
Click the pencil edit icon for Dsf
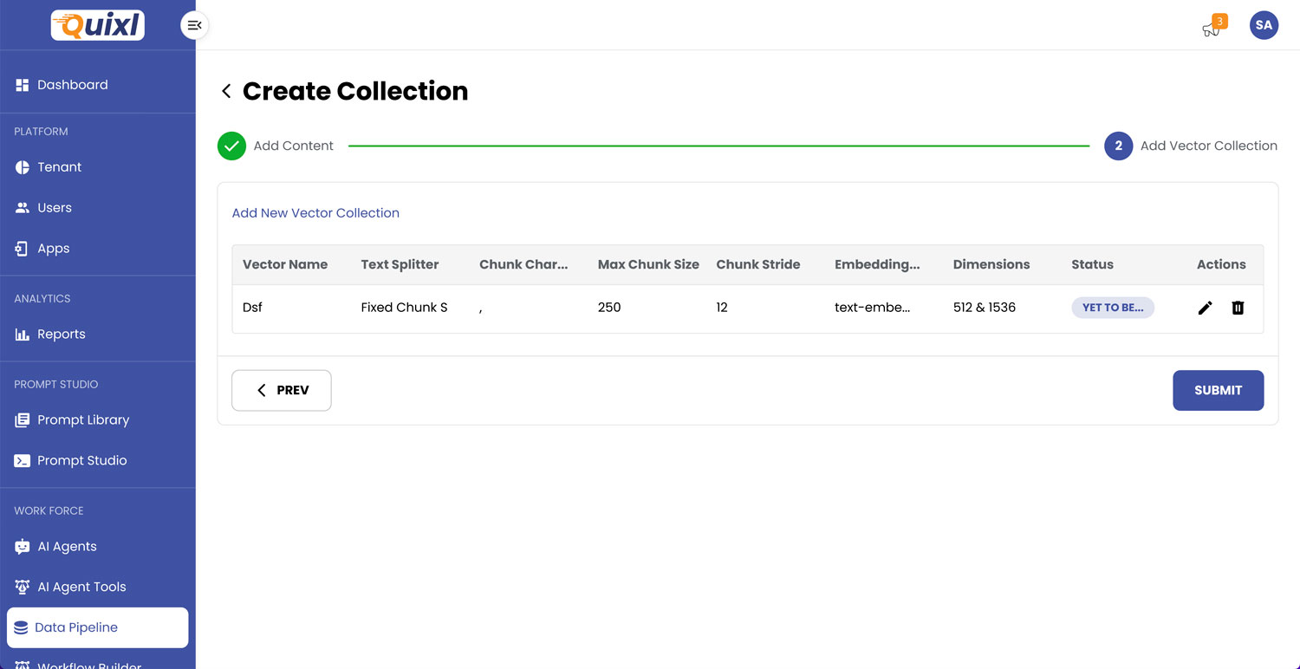tap(1205, 308)
